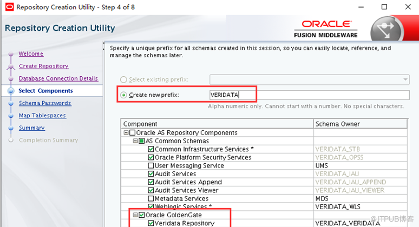This screenshot has height=227, width=419.
Task: Click the Schema Owner column header
Action: [360, 124]
